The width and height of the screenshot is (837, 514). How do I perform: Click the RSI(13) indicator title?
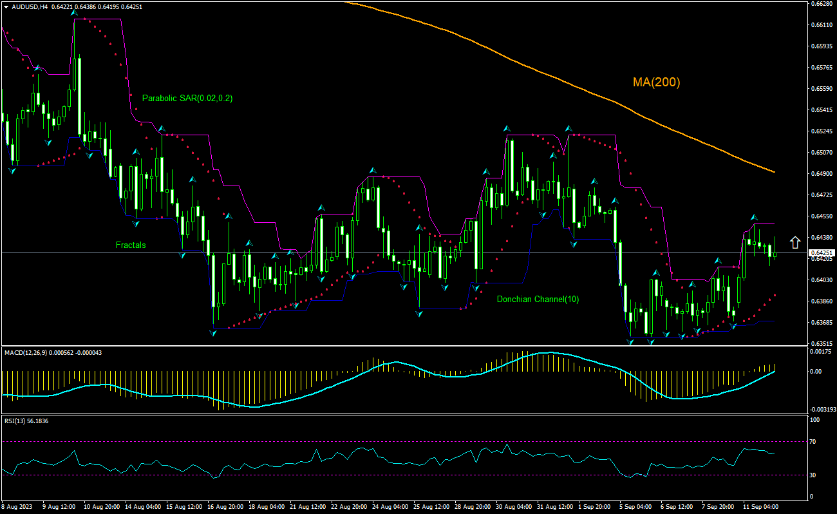click(17, 421)
